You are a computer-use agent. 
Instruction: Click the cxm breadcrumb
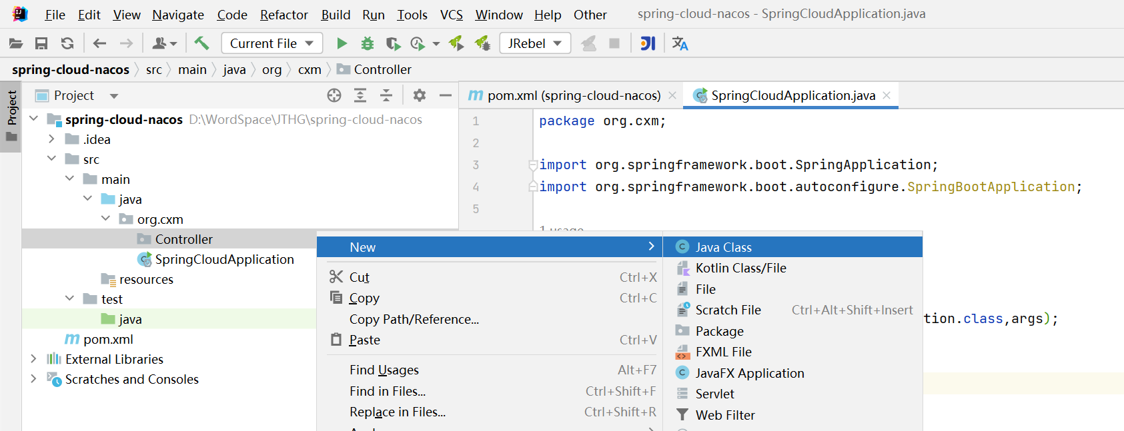pyautogui.click(x=310, y=69)
